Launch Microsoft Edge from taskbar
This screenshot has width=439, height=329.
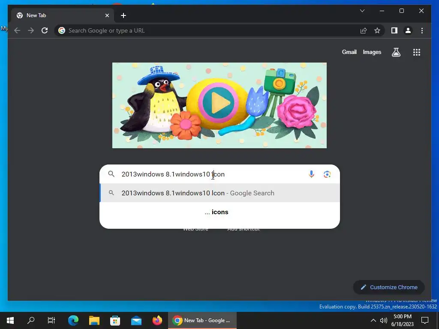(x=73, y=320)
